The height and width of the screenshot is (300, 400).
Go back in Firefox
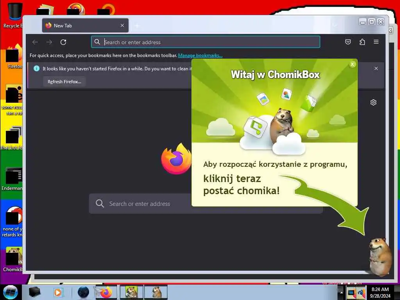click(35, 42)
